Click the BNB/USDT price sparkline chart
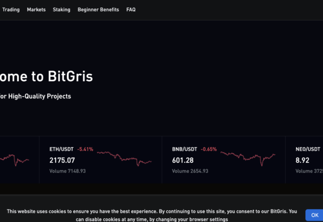Viewport: 323px width, 222px height. click(248, 159)
